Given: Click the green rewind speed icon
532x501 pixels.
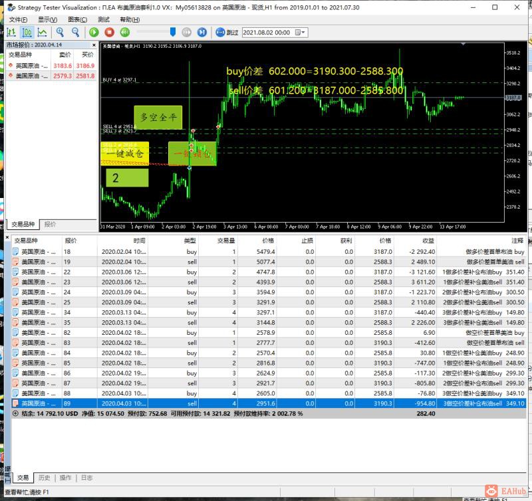Looking at the screenshot, I should coord(125,32).
